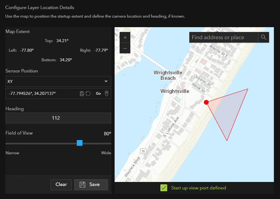The image size is (280, 199).
Task: Click the Map Extent section label
Action: coord(18,31)
